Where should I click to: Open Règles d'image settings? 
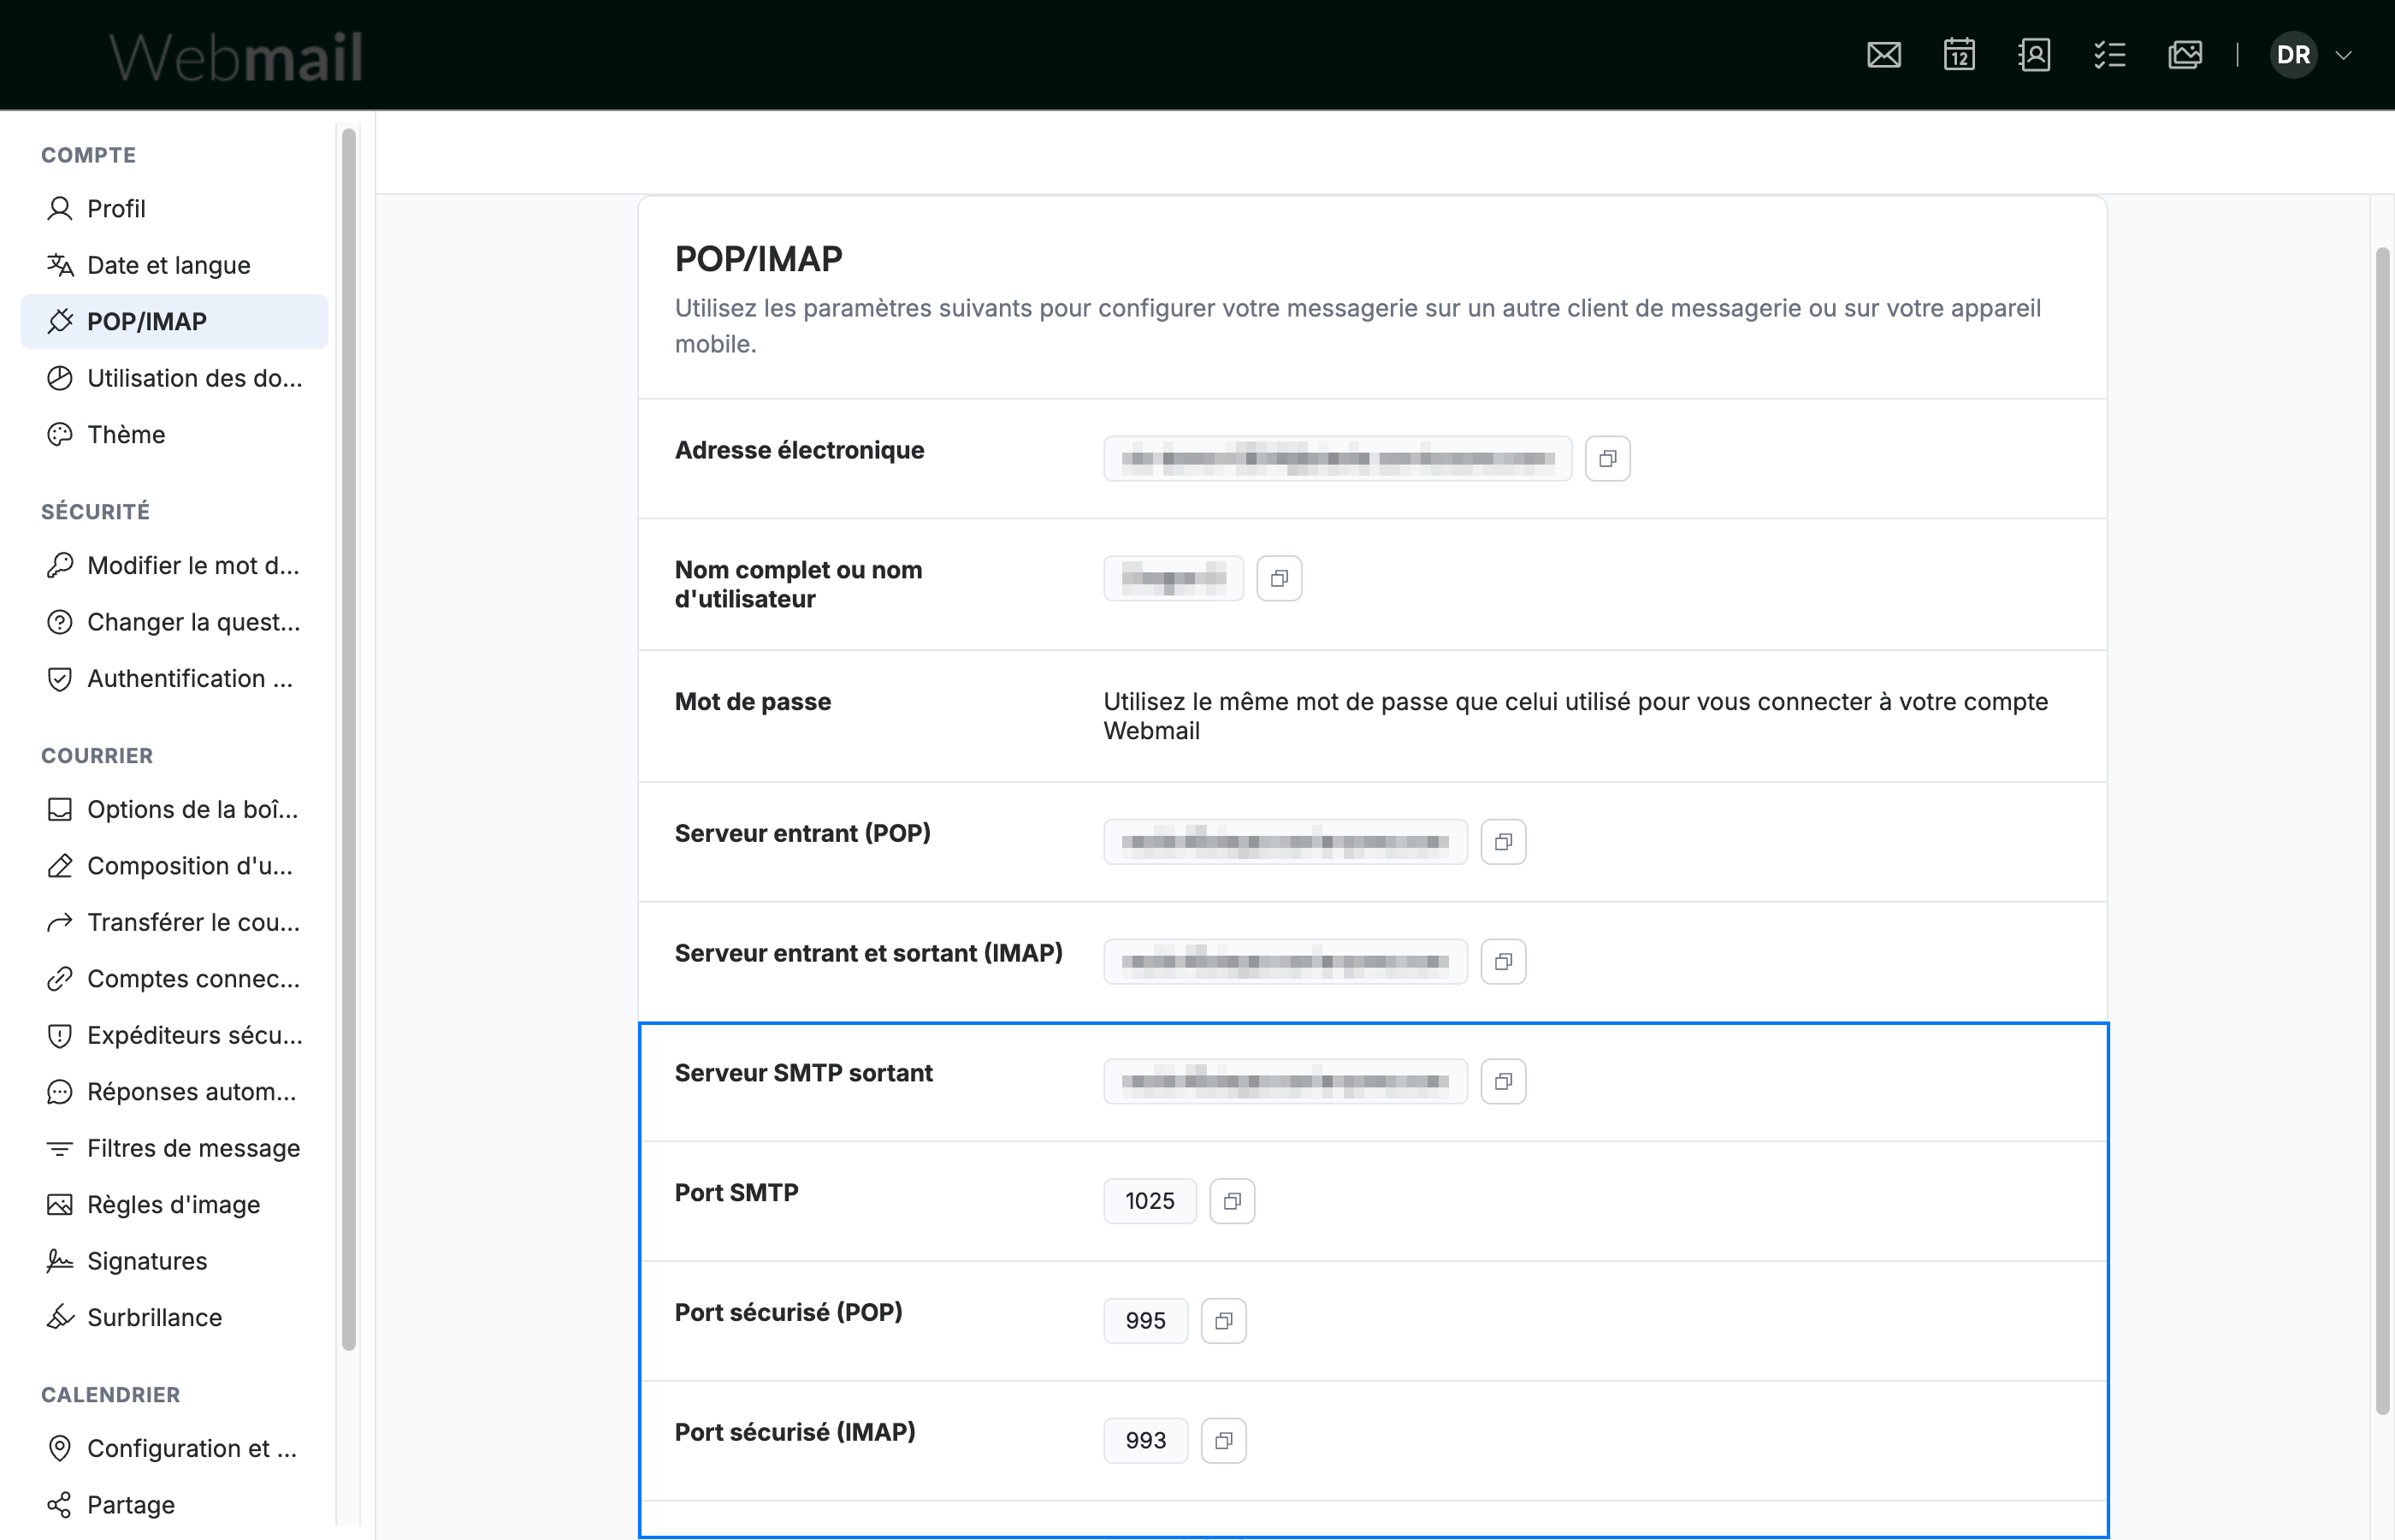point(174,1205)
